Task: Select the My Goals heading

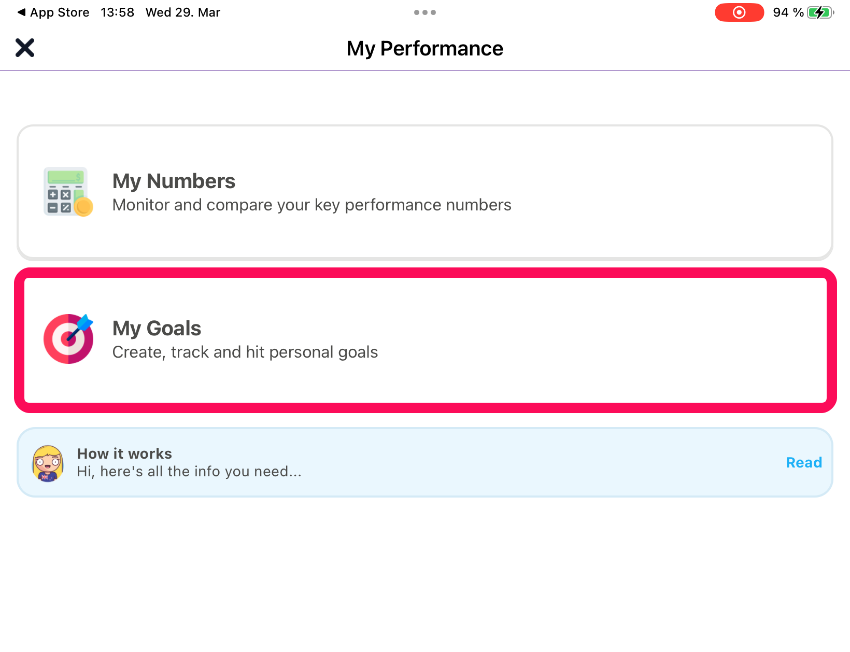Action: (157, 329)
